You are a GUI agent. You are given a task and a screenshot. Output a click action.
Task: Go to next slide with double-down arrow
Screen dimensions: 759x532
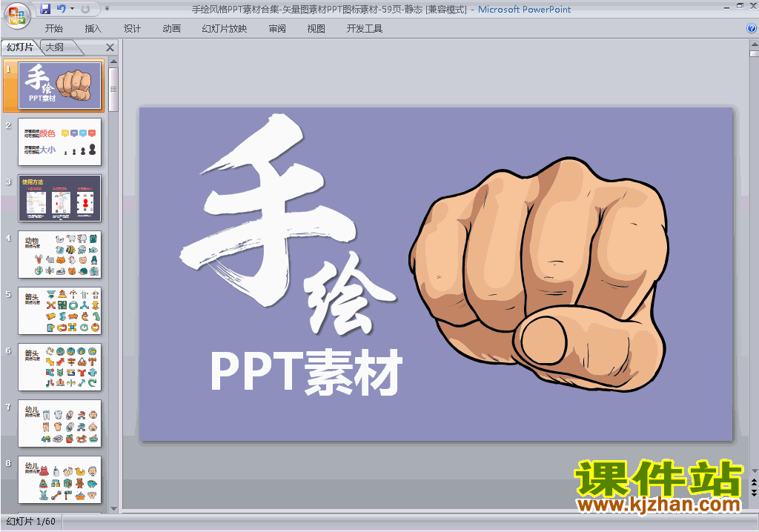(754, 493)
